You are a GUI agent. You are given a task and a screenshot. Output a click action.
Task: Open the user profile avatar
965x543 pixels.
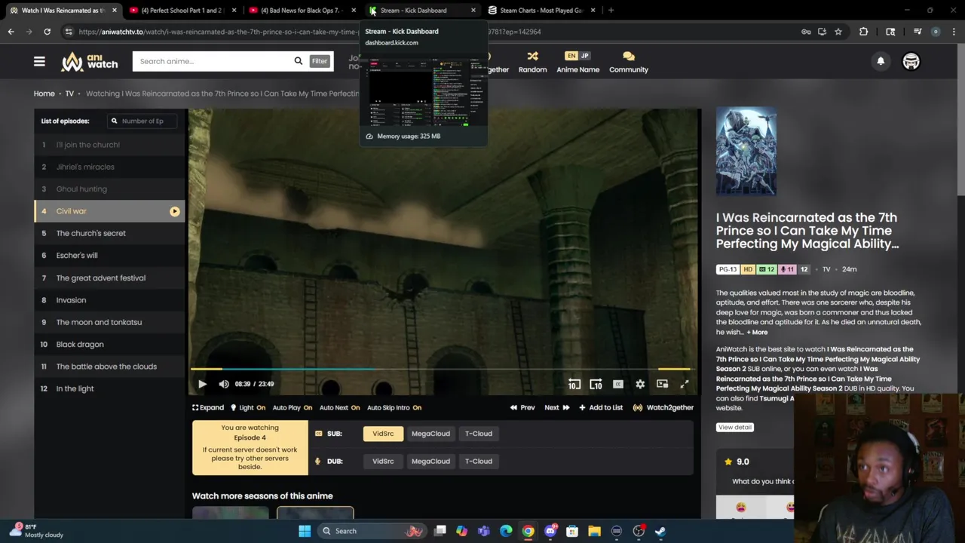pyautogui.click(x=911, y=61)
